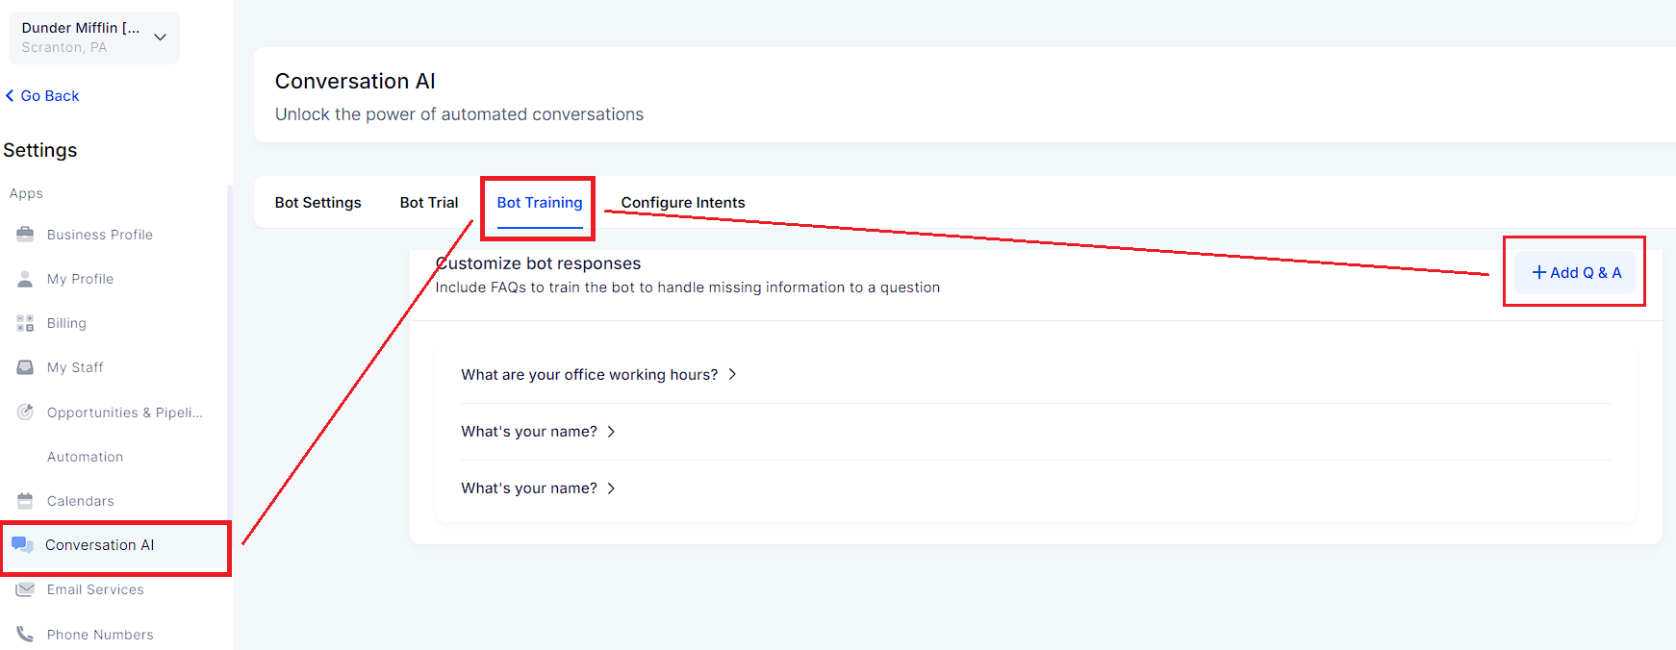This screenshot has width=1676, height=650.
Task: Click the My Staff icon
Action: [x=25, y=367]
